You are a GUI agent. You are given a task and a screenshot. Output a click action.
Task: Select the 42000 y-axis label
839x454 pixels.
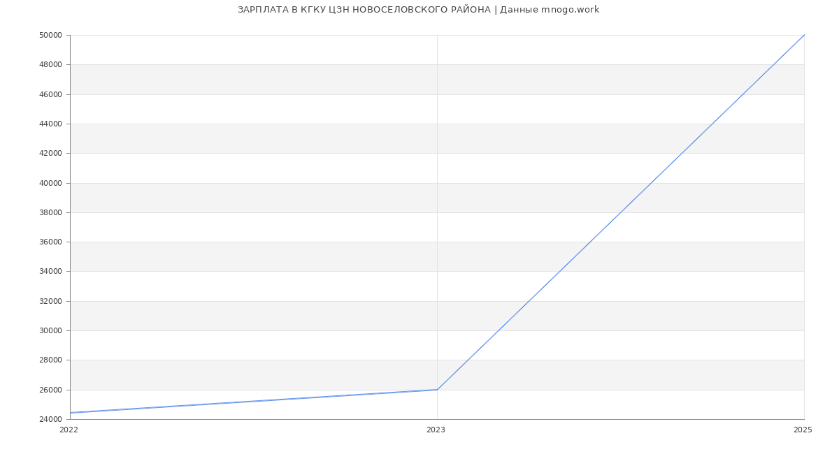coord(52,154)
